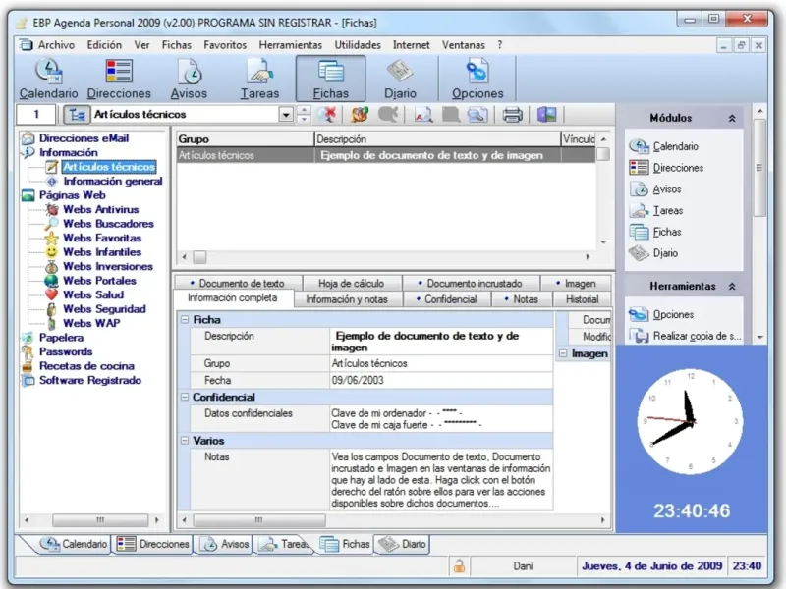The image size is (786, 589).
Task: Switch to the Confidencial tab
Action: 447,299
